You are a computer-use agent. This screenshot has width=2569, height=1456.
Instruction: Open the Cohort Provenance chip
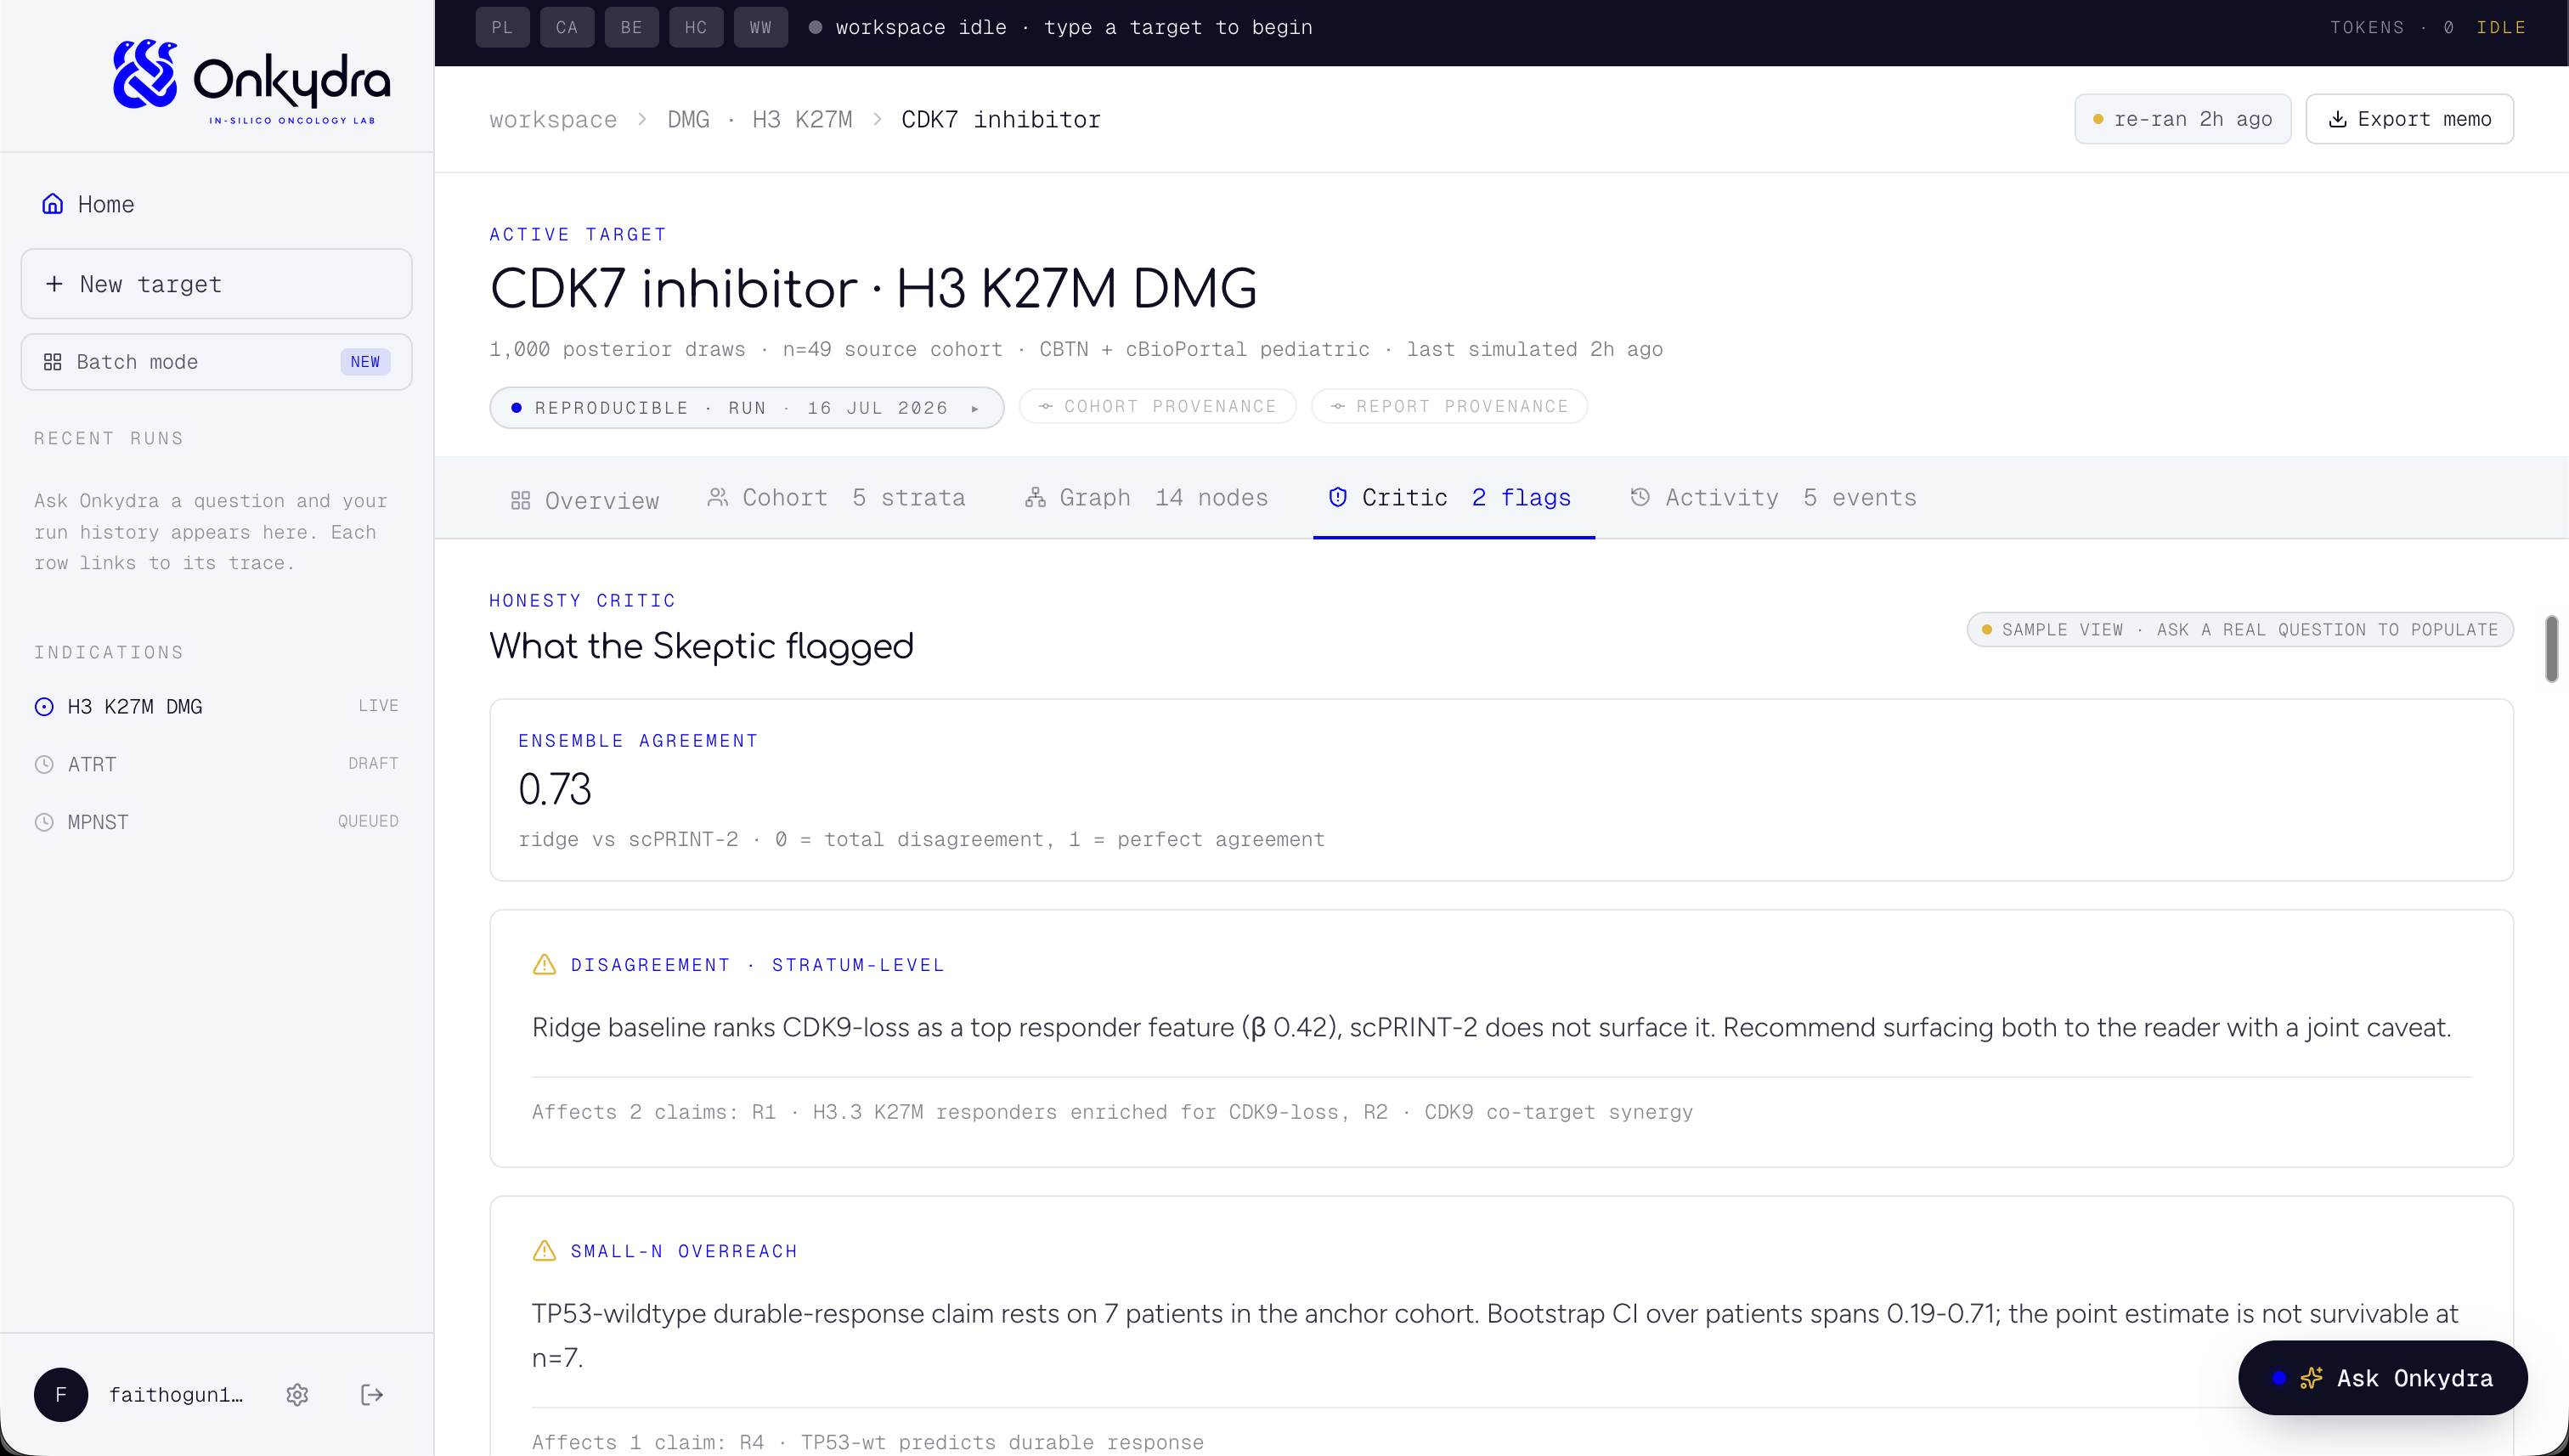[x=1157, y=407]
